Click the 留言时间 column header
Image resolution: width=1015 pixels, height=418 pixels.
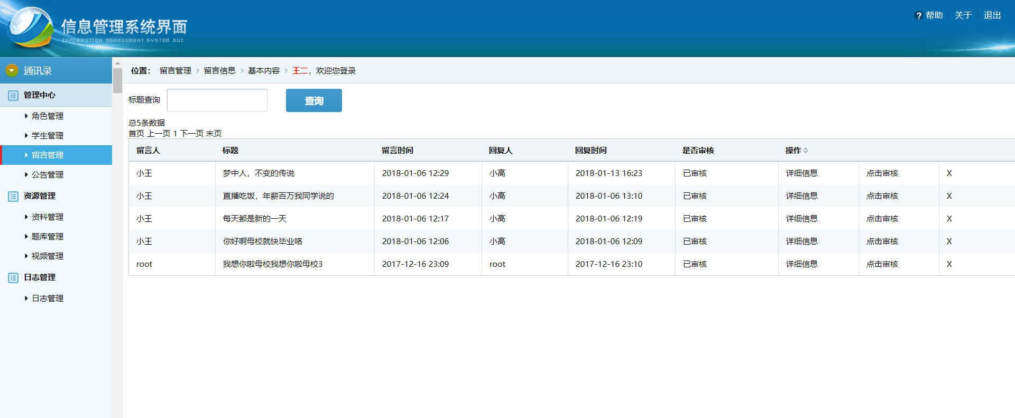point(398,151)
